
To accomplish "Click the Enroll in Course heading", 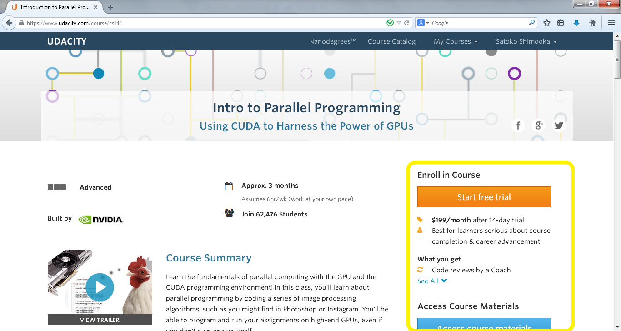I will click(449, 175).
